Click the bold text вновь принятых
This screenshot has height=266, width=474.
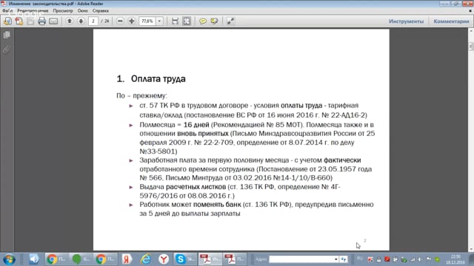pos(202,133)
